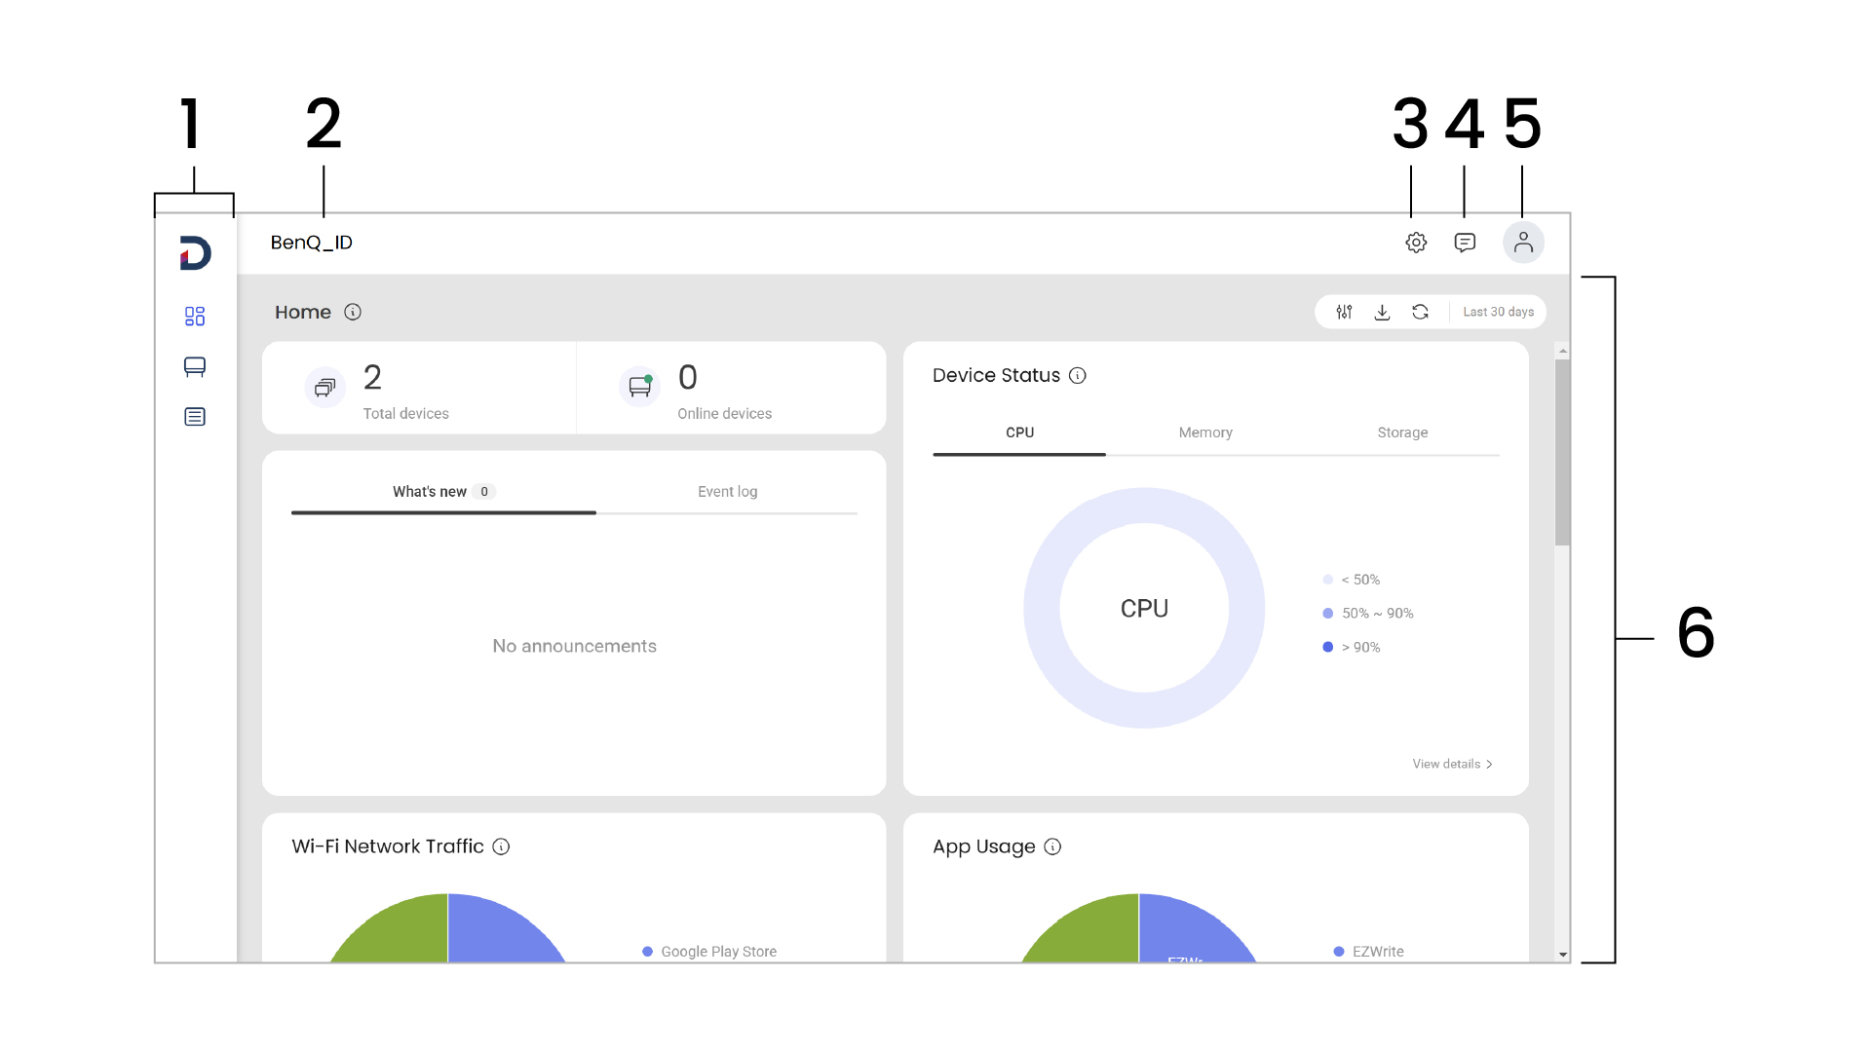Viewport: 1872px width, 1053px height.
Task: Open settings via the gear icon
Action: click(1416, 243)
